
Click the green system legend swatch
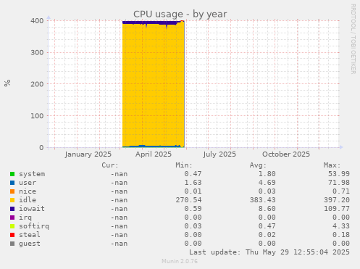point(12,174)
